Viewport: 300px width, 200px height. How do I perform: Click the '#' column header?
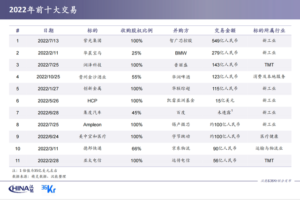(x=18, y=31)
